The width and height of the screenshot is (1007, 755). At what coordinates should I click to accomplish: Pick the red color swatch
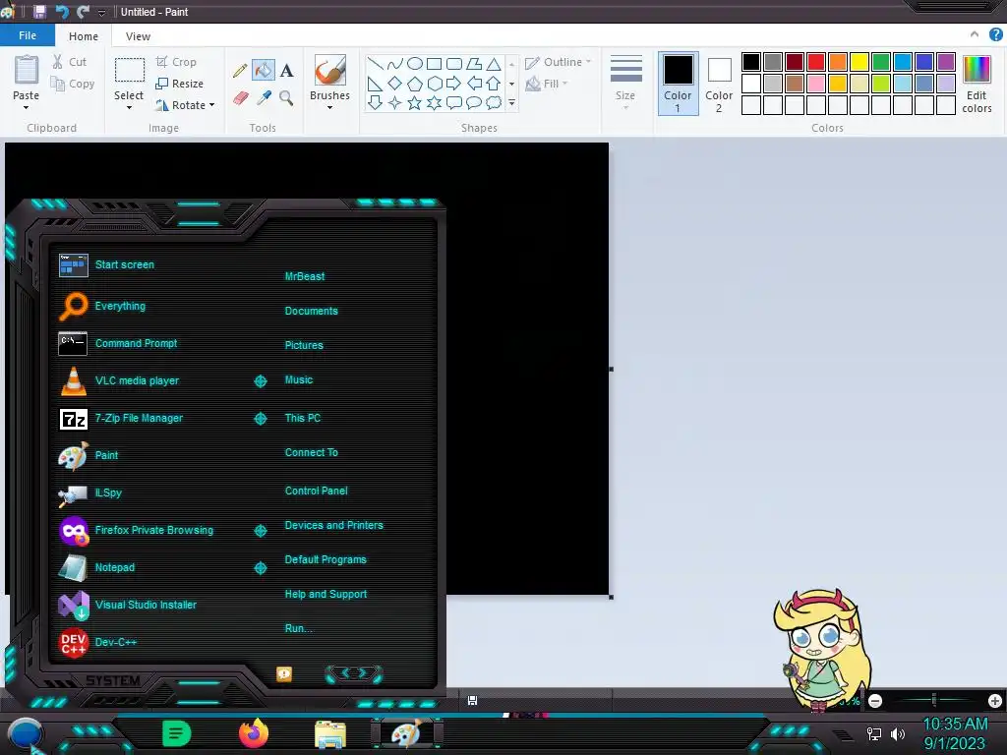[x=816, y=62]
